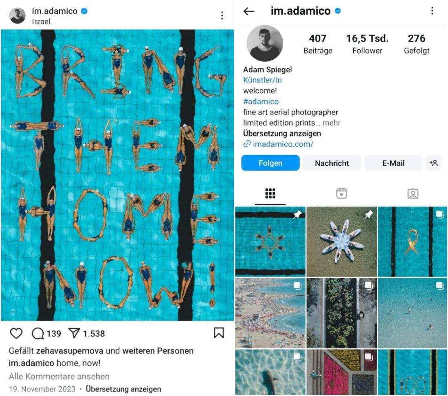The height and width of the screenshot is (396, 448).
Task: Open comments via speech bubble icon
Action: (x=38, y=333)
